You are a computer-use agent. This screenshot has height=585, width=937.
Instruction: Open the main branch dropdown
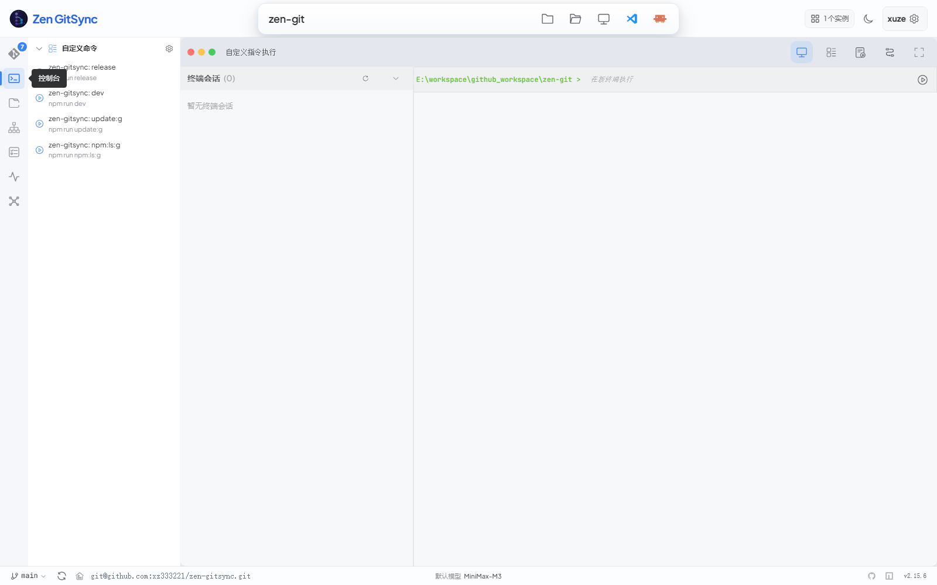(28, 576)
